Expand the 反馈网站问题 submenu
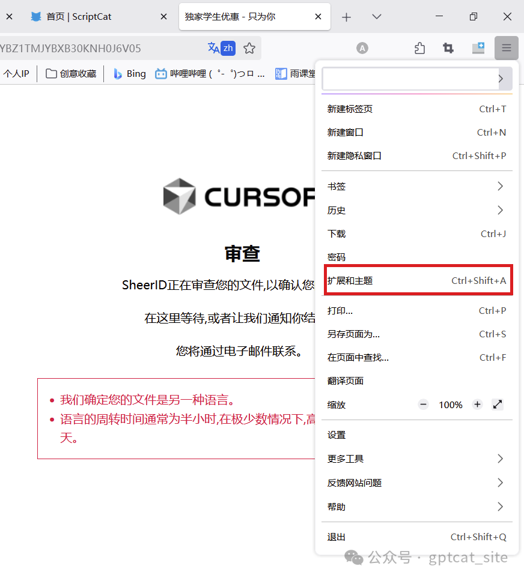Screen dimensions: 524x578 [x=417, y=483]
